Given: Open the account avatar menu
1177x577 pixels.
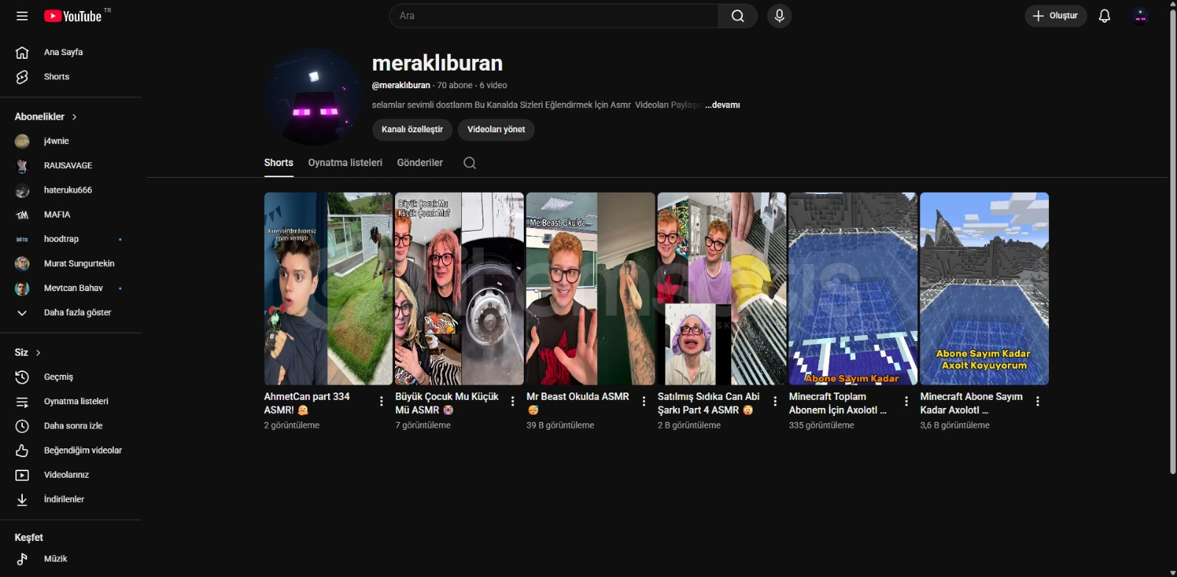Looking at the screenshot, I should click(1140, 16).
